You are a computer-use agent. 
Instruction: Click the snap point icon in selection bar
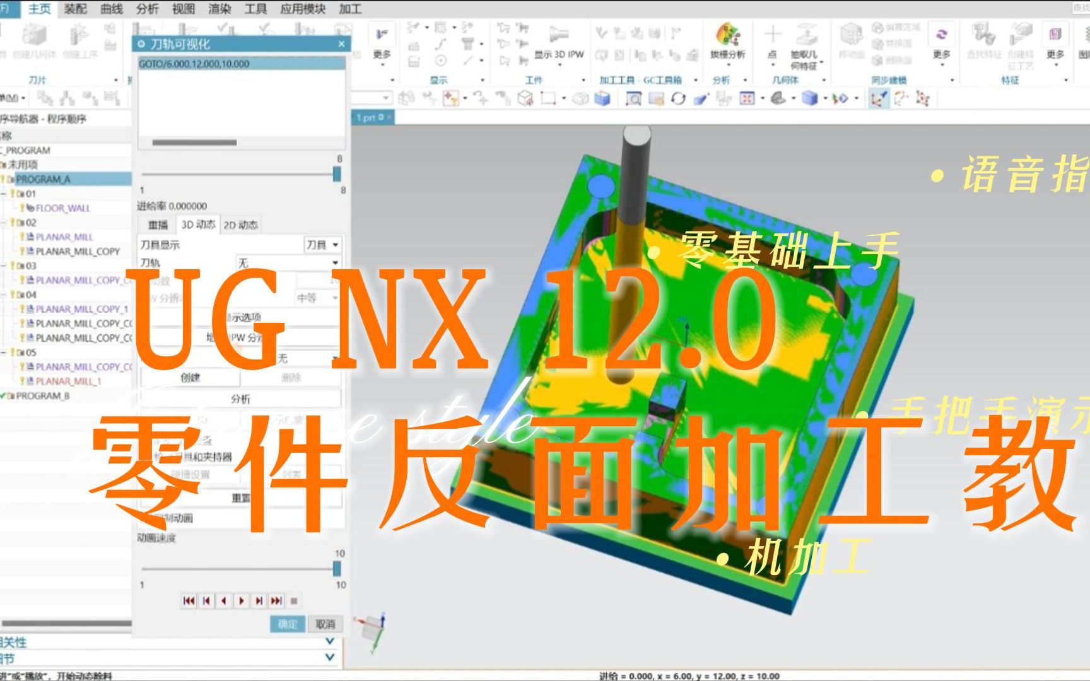(x=450, y=98)
